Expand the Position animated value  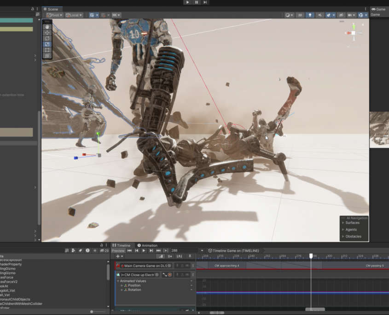122,286
